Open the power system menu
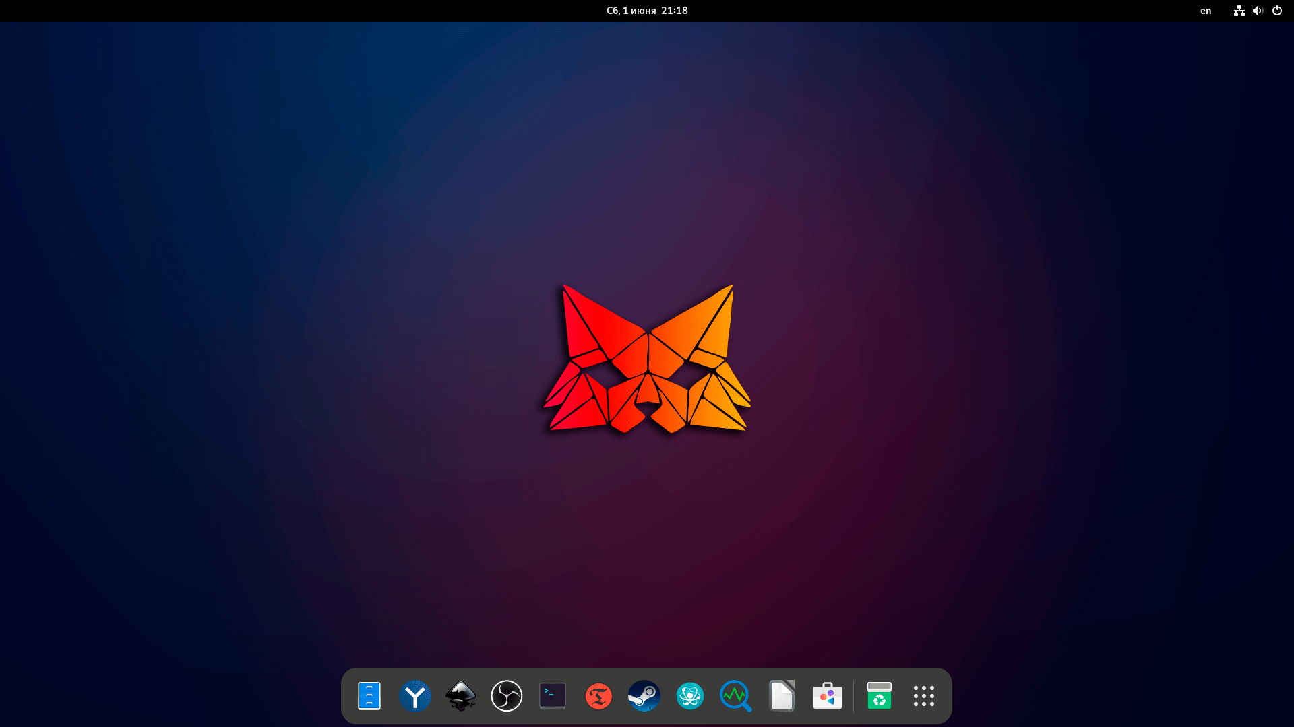The height and width of the screenshot is (727, 1294). click(1277, 11)
